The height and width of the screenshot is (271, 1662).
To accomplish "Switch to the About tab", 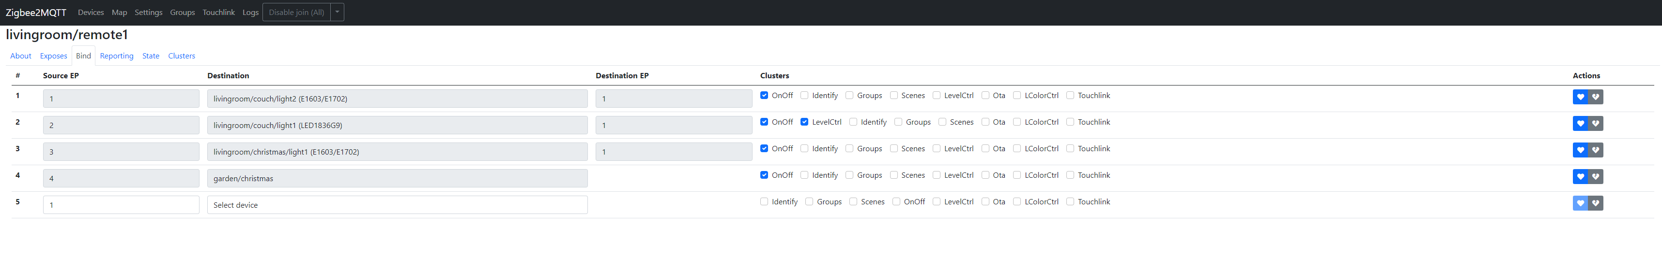I will [21, 56].
